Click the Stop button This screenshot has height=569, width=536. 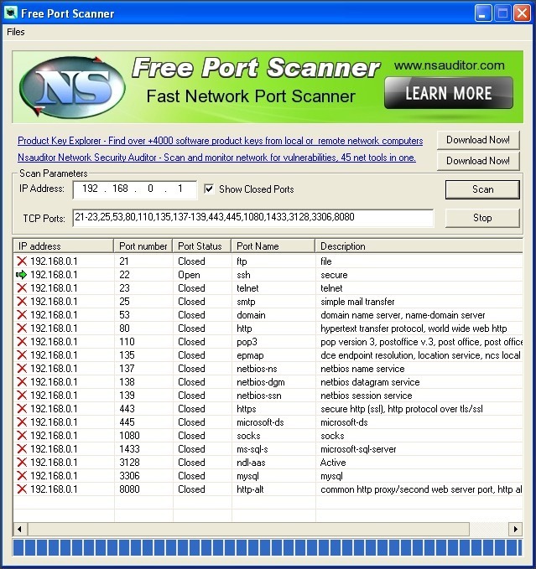[482, 218]
